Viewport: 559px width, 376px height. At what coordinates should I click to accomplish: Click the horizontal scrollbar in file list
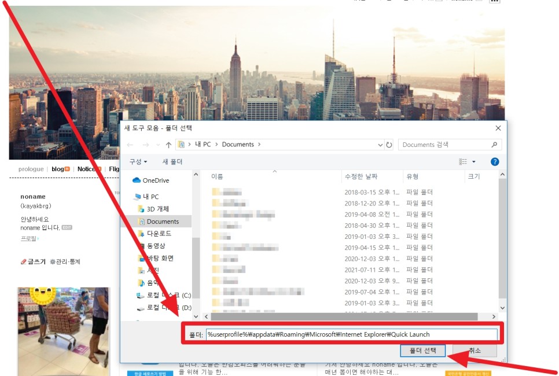coord(344,316)
